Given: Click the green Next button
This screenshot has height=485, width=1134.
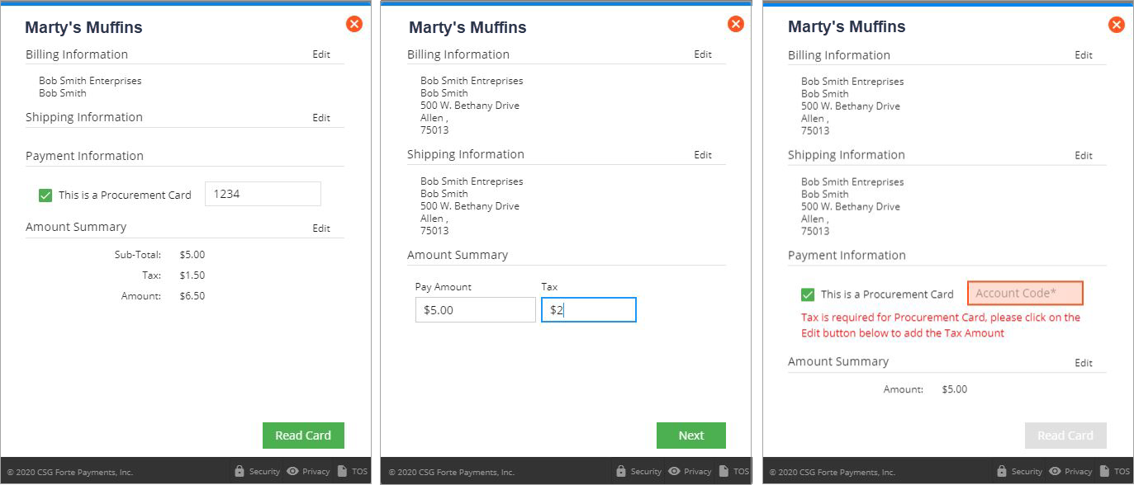Looking at the screenshot, I should coord(691,436).
